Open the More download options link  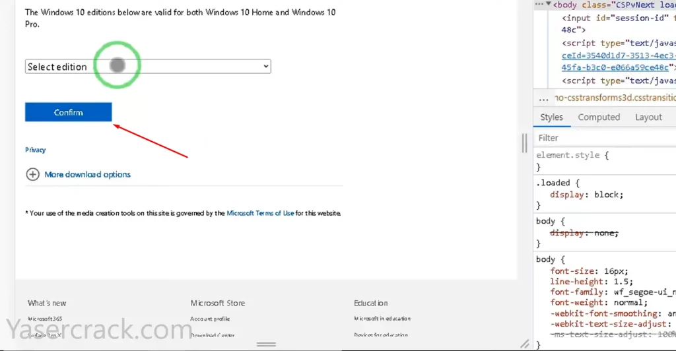click(87, 174)
